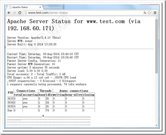
Task: Click the scrollbar up arrow
Action: coord(157,18)
